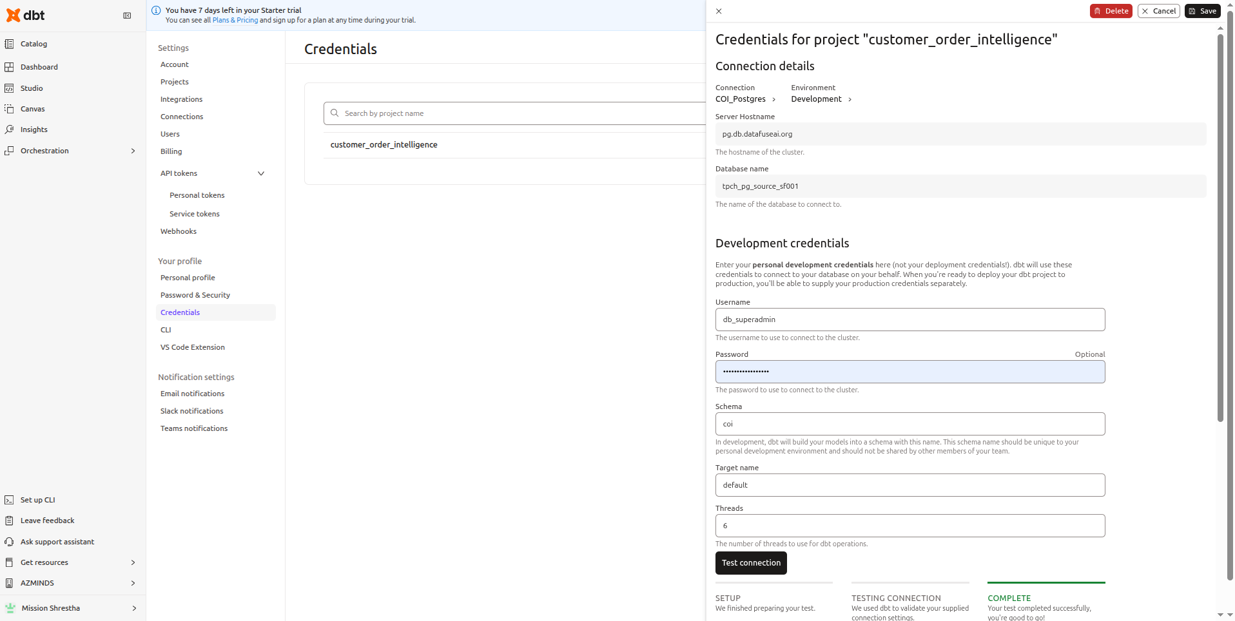1235x621 pixels.
Task: Cancel credential editing
Action: click(1158, 11)
